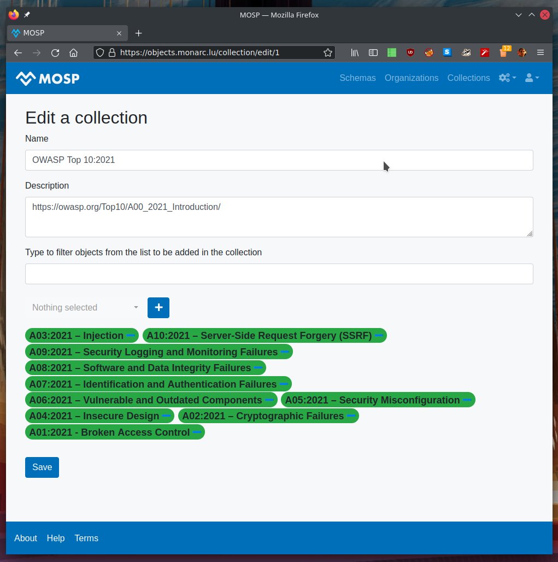Focus the collection Name field
Viewport: 558px width, 562px height.
tap(279, 160)
